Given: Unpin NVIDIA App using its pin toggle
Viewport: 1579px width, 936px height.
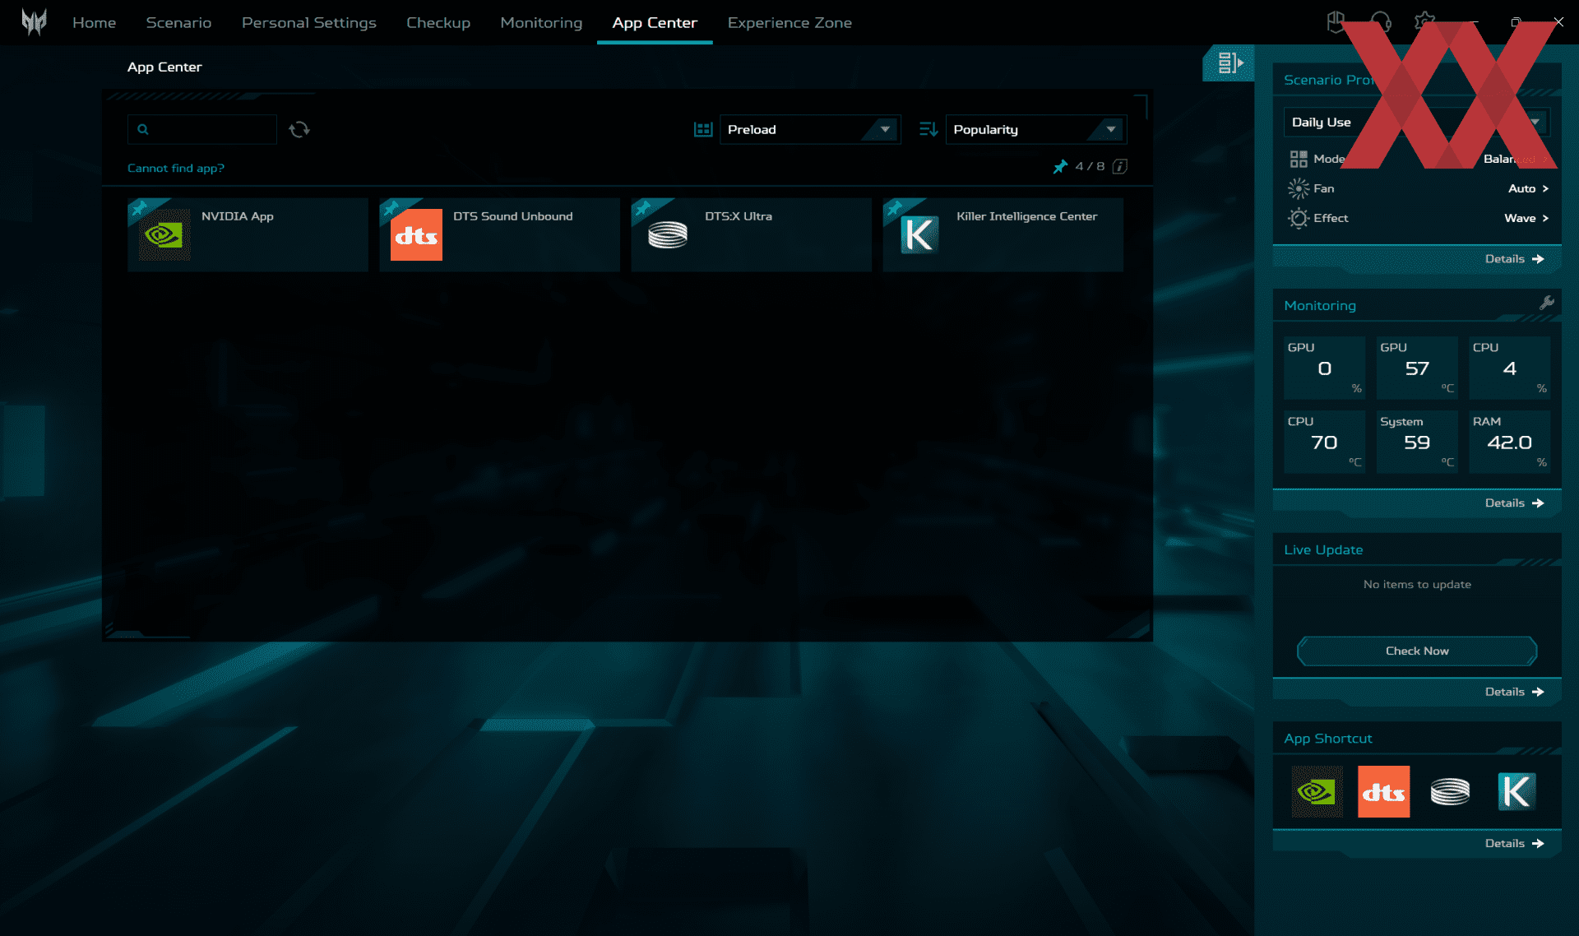Looking at the screenshot, I should tap(139, 208).
